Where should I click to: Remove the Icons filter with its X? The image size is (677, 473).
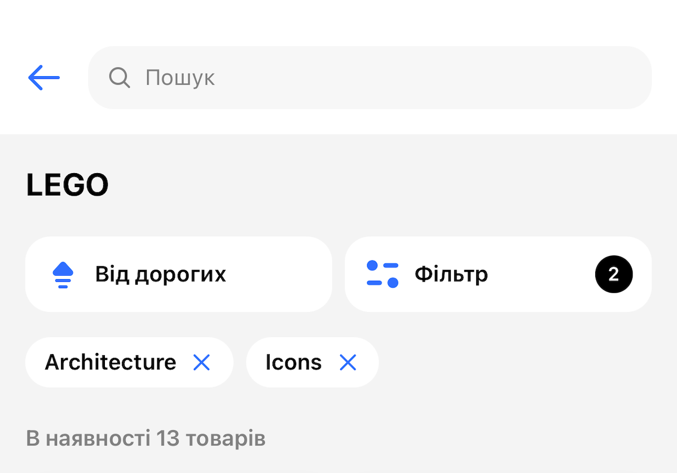click(348, 363)
